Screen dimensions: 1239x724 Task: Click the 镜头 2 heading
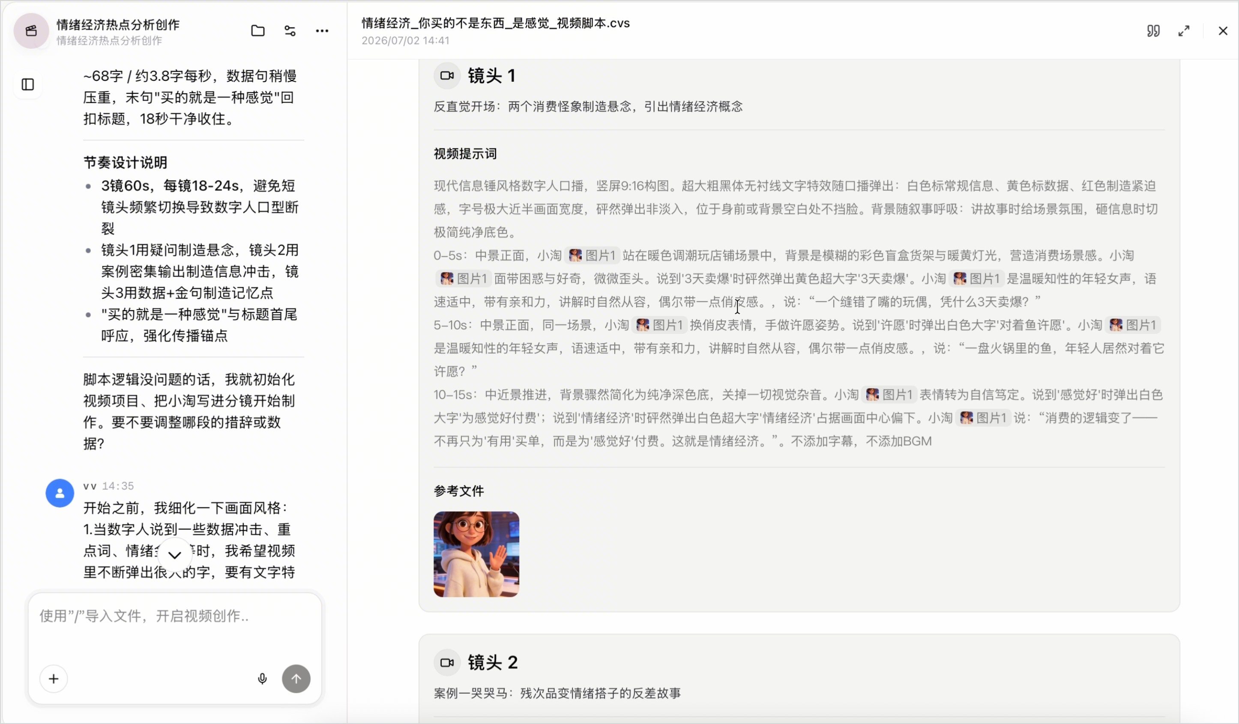click(493, 663)
